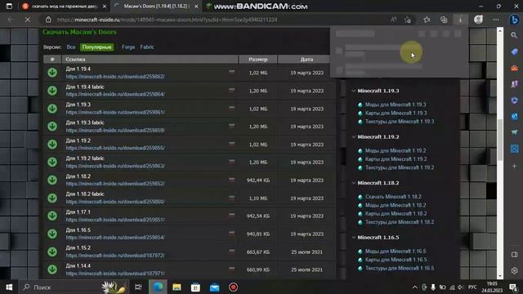Click the green download icon for 1.19.3 fabric
523x294 pixels.
(52, 126)
